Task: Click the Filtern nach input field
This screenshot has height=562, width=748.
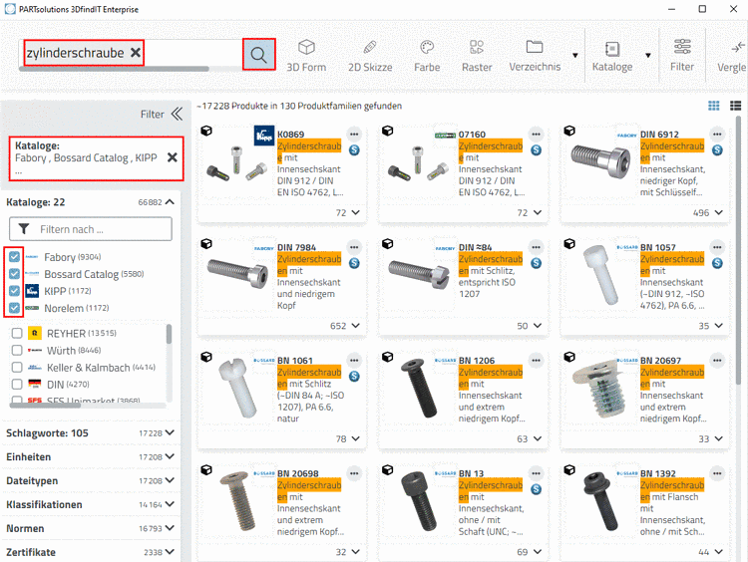Action: pyautogui.click(x=91, y=229)
